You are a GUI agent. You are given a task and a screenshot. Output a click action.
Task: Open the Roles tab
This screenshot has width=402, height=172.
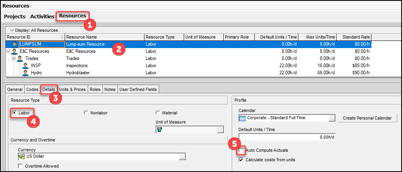coord(95,90)
